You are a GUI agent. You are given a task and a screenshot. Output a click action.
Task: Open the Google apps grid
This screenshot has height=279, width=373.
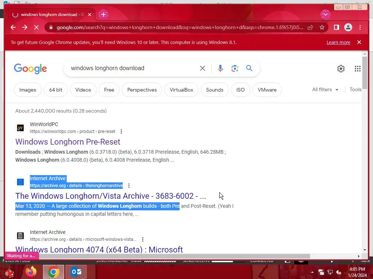358,69
